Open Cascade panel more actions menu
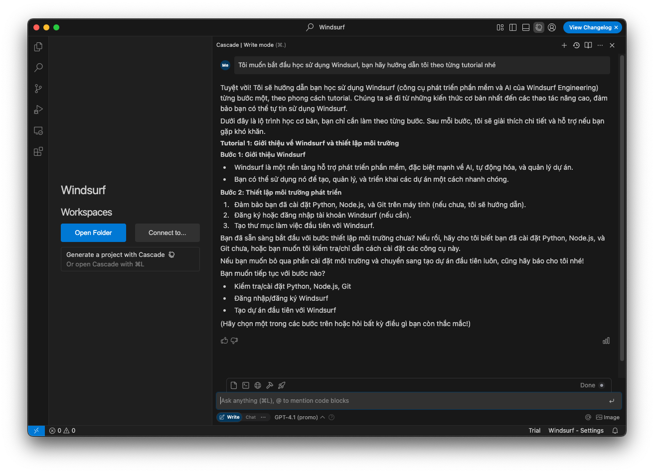This screenshot has width=654, height=473. click(x=600, y=45)
